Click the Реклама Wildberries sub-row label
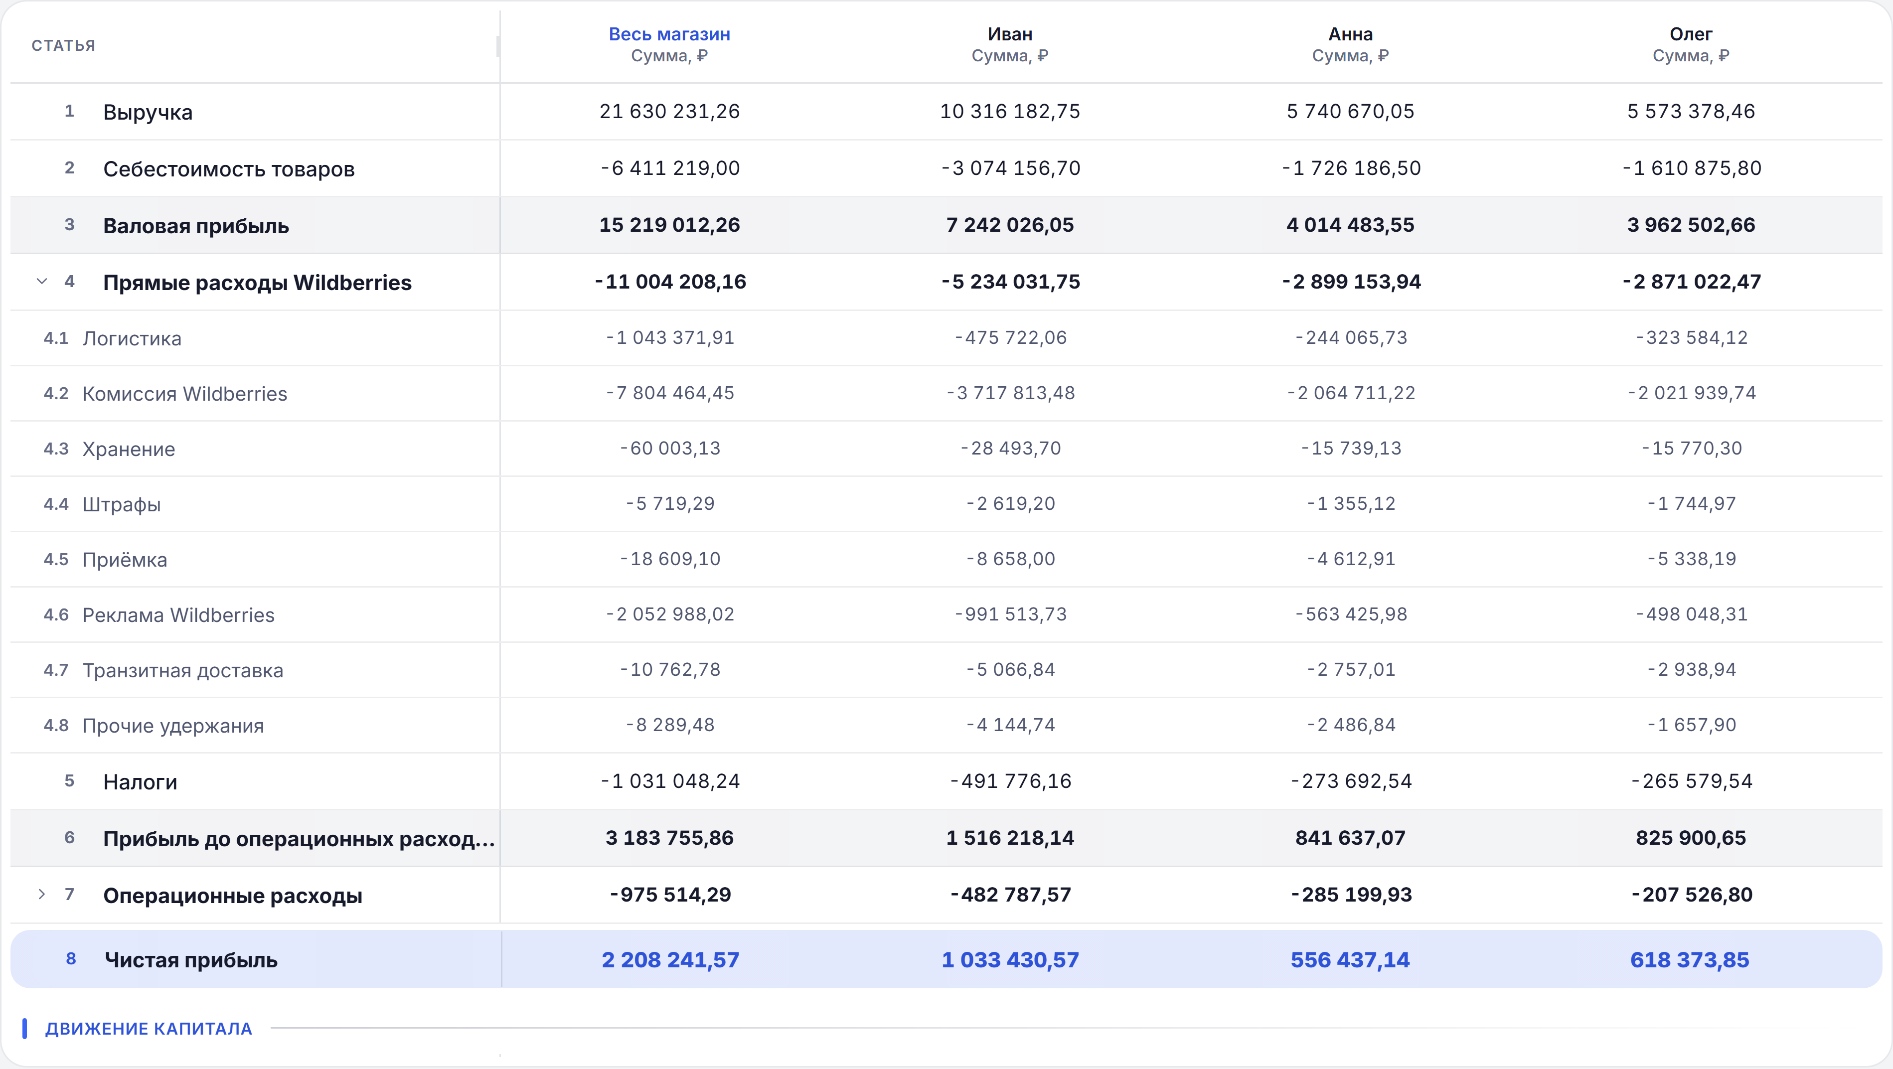The width and height of the screenshot is (1893, 1069). (178, 615)
